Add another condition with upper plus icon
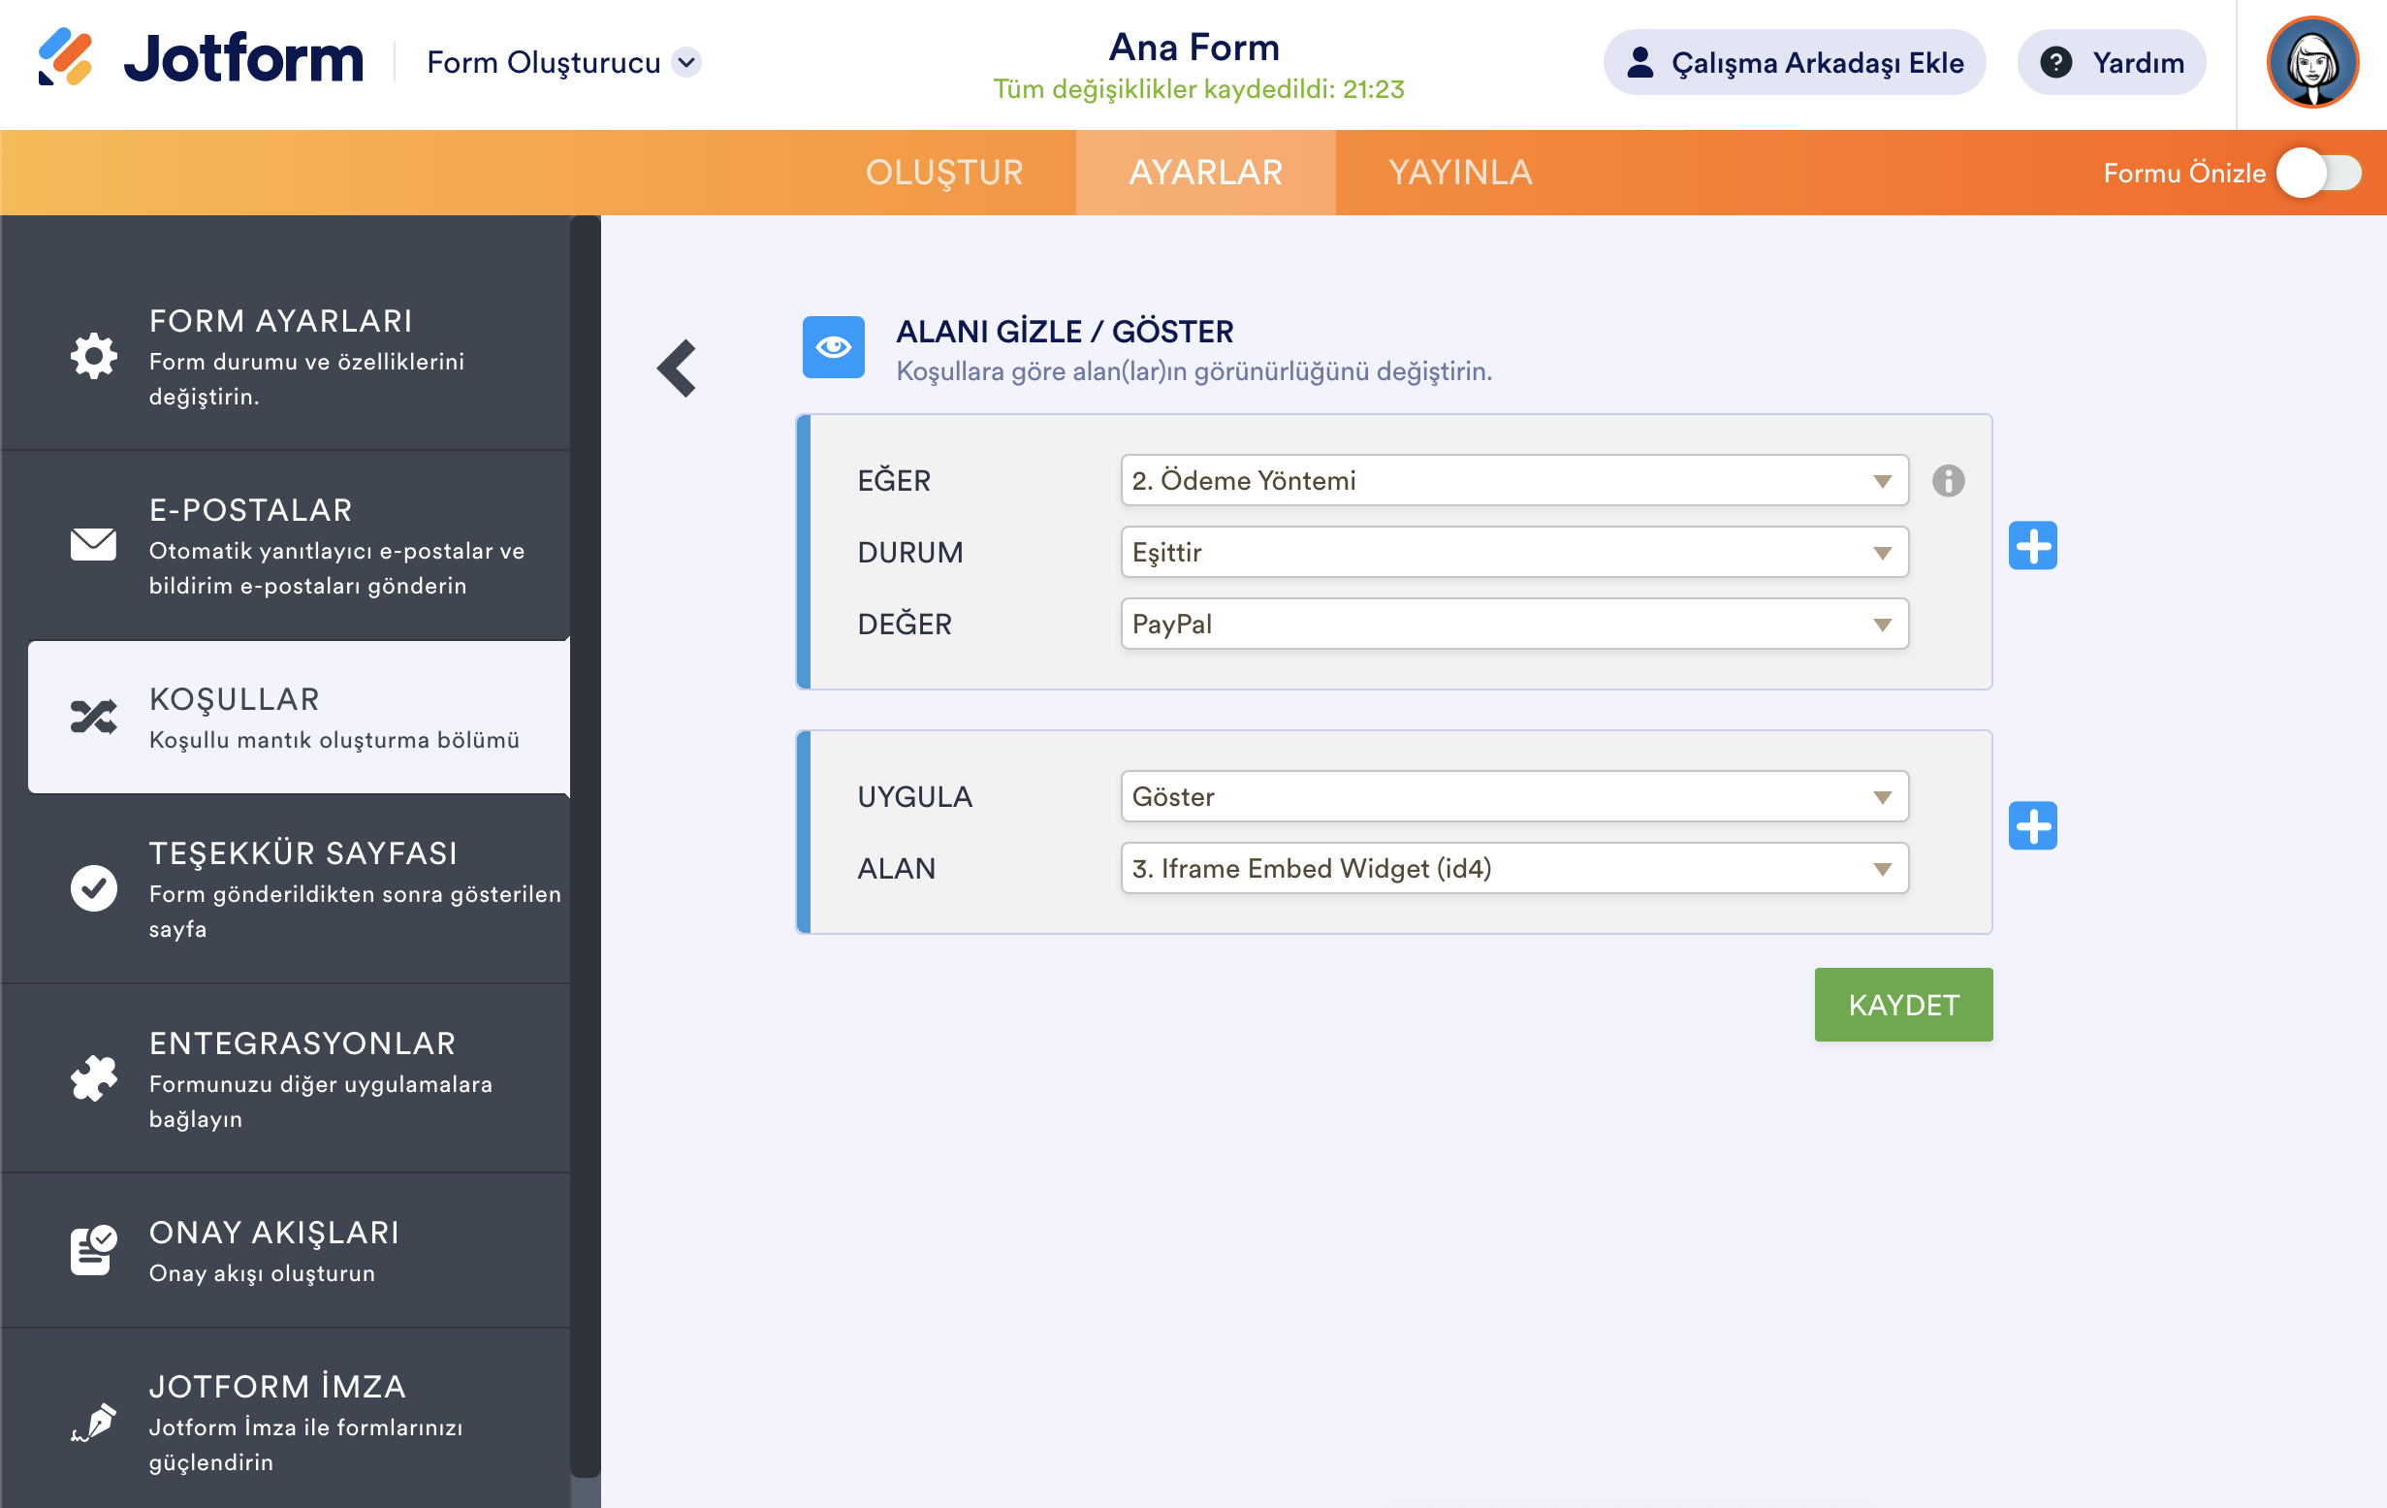Image resolution: width=2387 pixels, height=1508 pixels. (2032, 546)
